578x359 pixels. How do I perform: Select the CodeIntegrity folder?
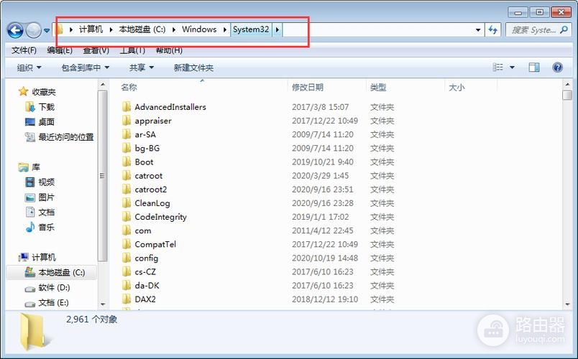pyautogui.click(x=160, y=217)
